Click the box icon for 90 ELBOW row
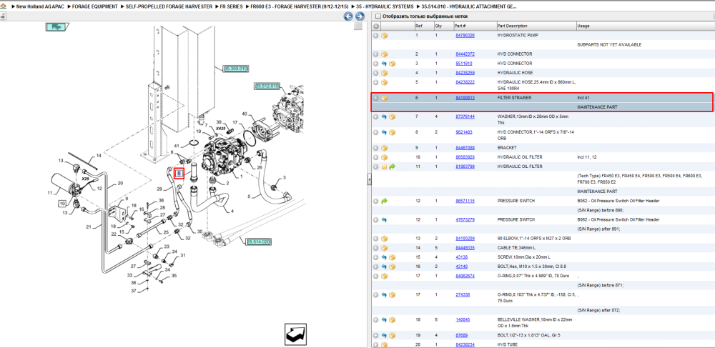This screenshot has height=348, width=715. click(x=385, y=239)
